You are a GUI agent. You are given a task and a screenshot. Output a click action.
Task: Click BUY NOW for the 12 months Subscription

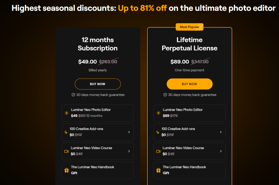tap(98, 84)
